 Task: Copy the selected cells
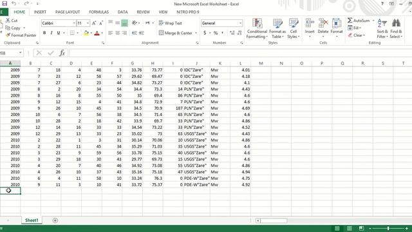pos(13,28)
